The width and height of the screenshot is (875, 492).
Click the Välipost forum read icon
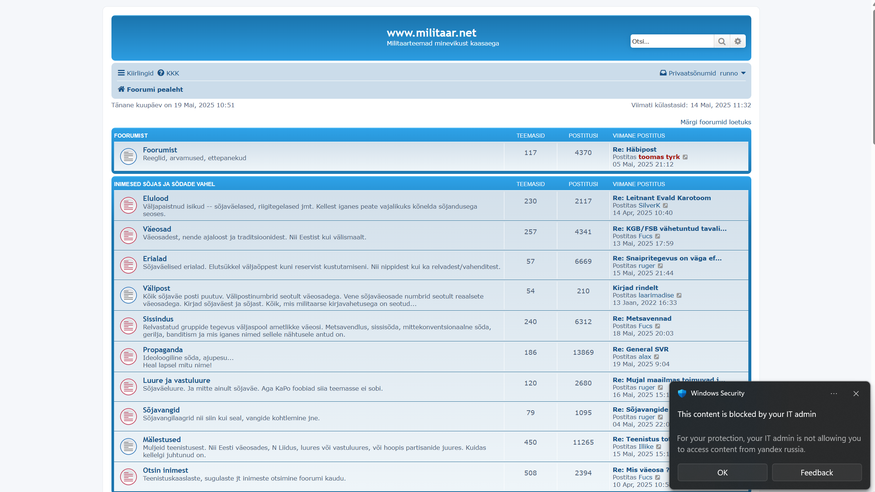coord(128,295)
